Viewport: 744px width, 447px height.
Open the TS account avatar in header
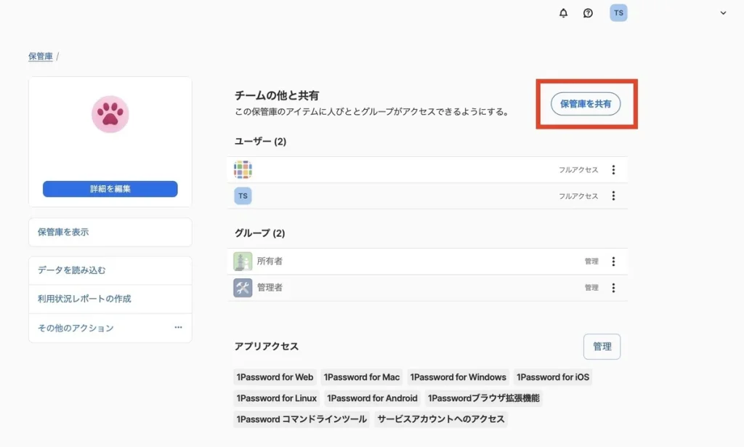coord(618,13)
